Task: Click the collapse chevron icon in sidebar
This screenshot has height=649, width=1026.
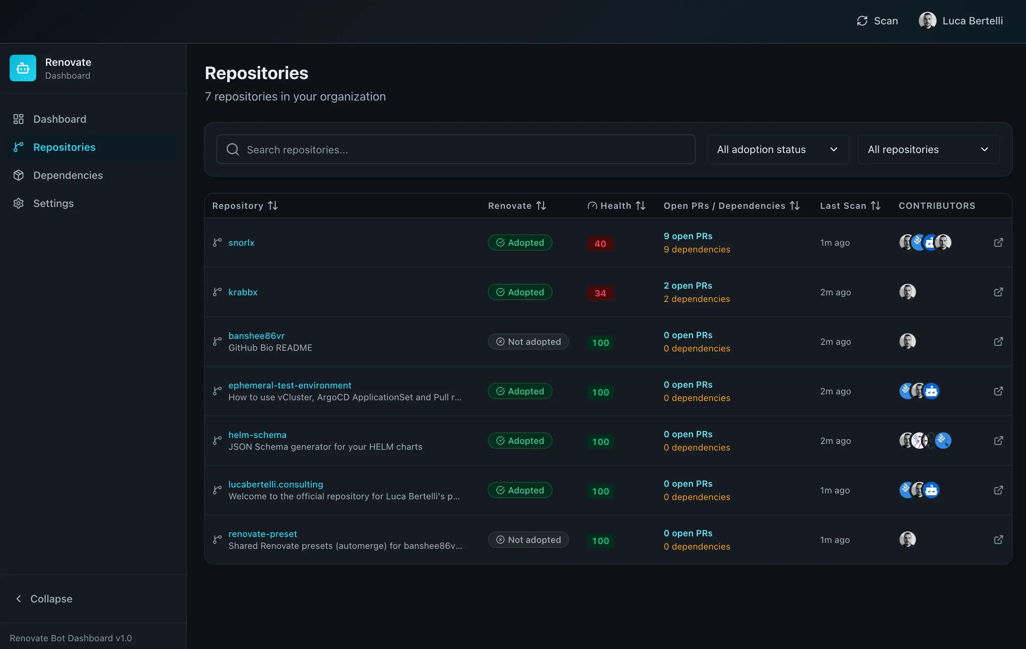Action: tap(18, 599)
